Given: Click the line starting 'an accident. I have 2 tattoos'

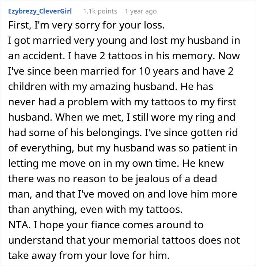Looking at the screenshot, I should pos(124,56).
